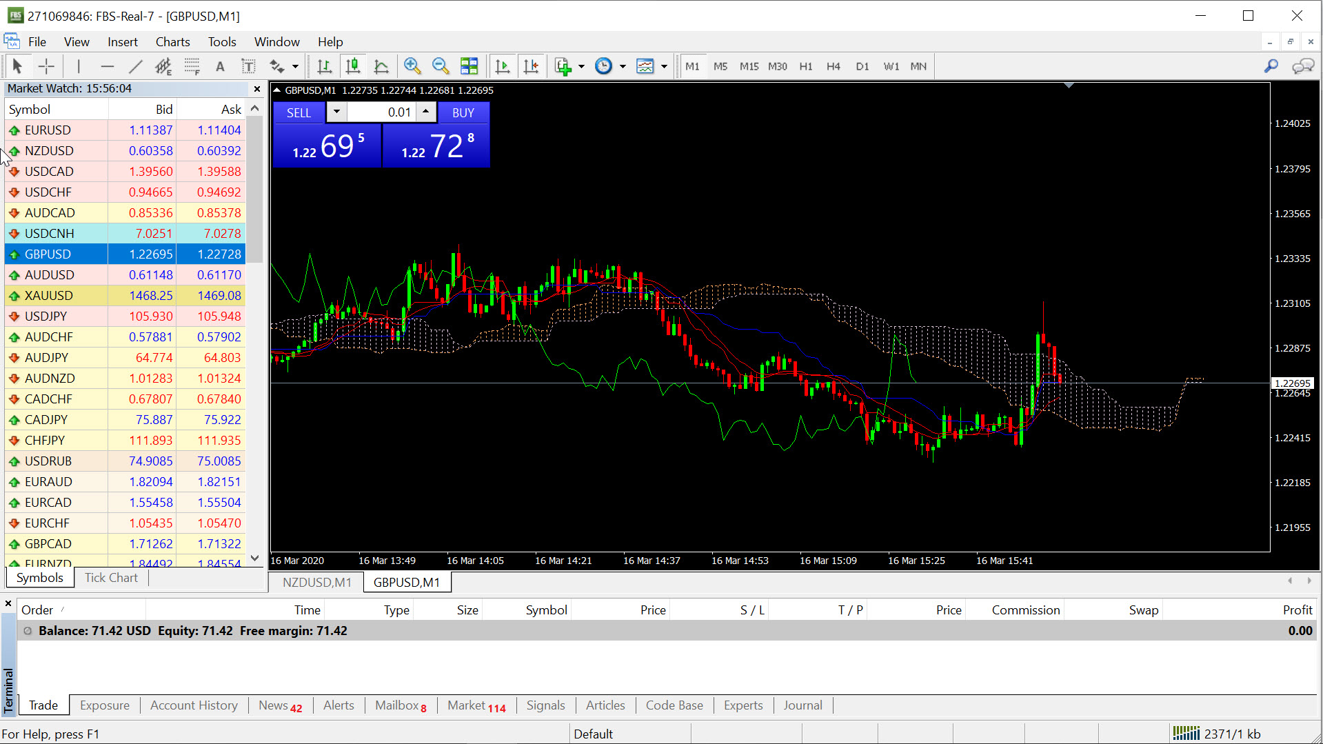Open the arrows objects tool
This screenshot has width=1323, height=744.
(x=277, y=66)
